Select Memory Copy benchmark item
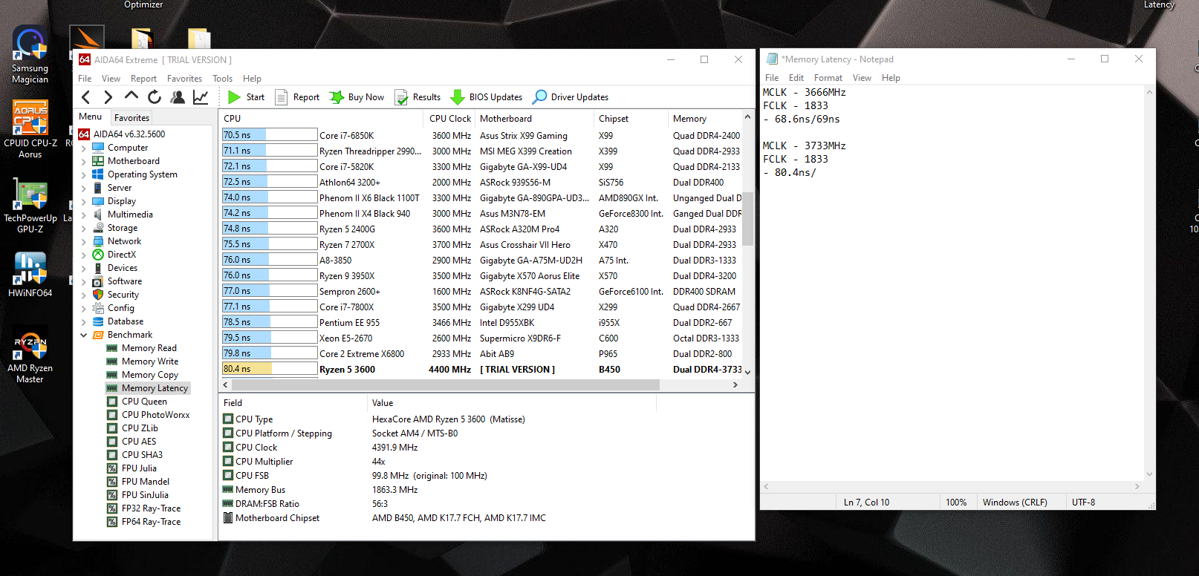The width and height of the screenshot is (1199, 576). pyautogui.click(x=150, y=375)
